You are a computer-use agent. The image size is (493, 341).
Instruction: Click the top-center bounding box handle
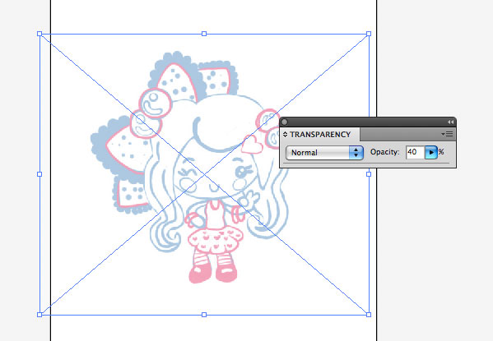(204, 34)
